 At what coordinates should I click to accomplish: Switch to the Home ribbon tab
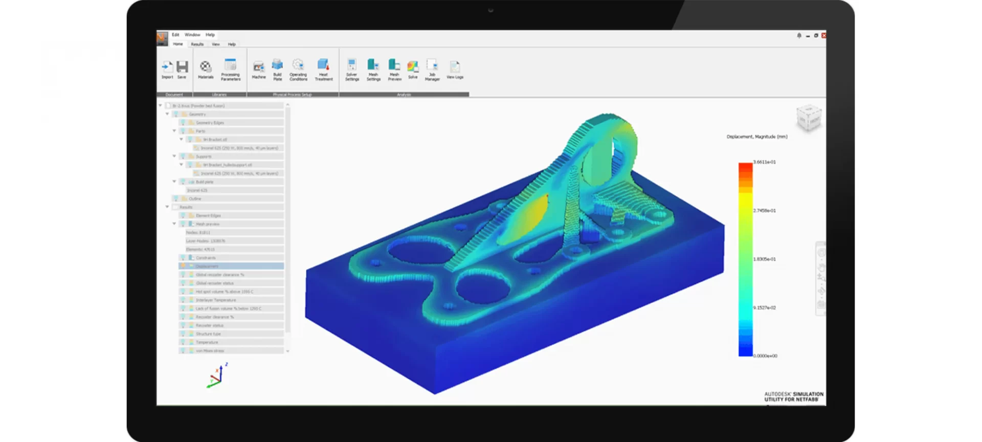point(178,44)
